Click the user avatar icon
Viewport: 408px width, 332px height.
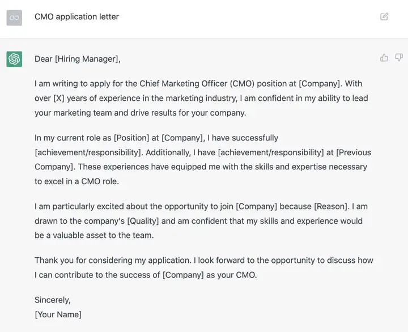click(x=14, y=18)
